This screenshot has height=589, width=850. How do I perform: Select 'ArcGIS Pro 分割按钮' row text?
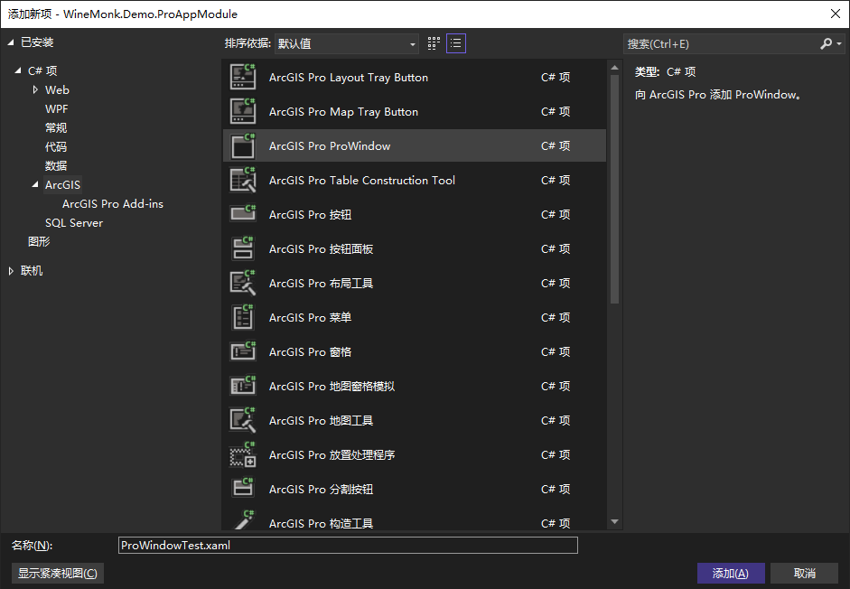coord(321,490)
